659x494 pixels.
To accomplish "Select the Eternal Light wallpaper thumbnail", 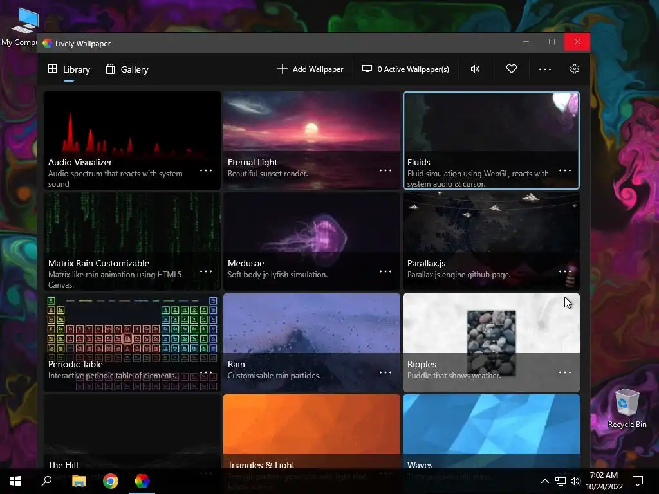I will pyautogui.click(x=311, y=140).
